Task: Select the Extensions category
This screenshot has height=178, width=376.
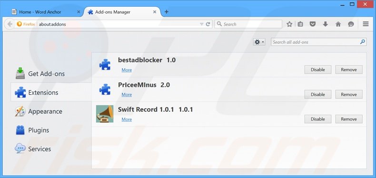Action: pos(51,92)
